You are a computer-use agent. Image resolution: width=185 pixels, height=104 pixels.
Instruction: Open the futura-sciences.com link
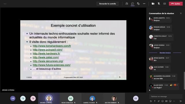pyautogui.click(x=51, y=65)
